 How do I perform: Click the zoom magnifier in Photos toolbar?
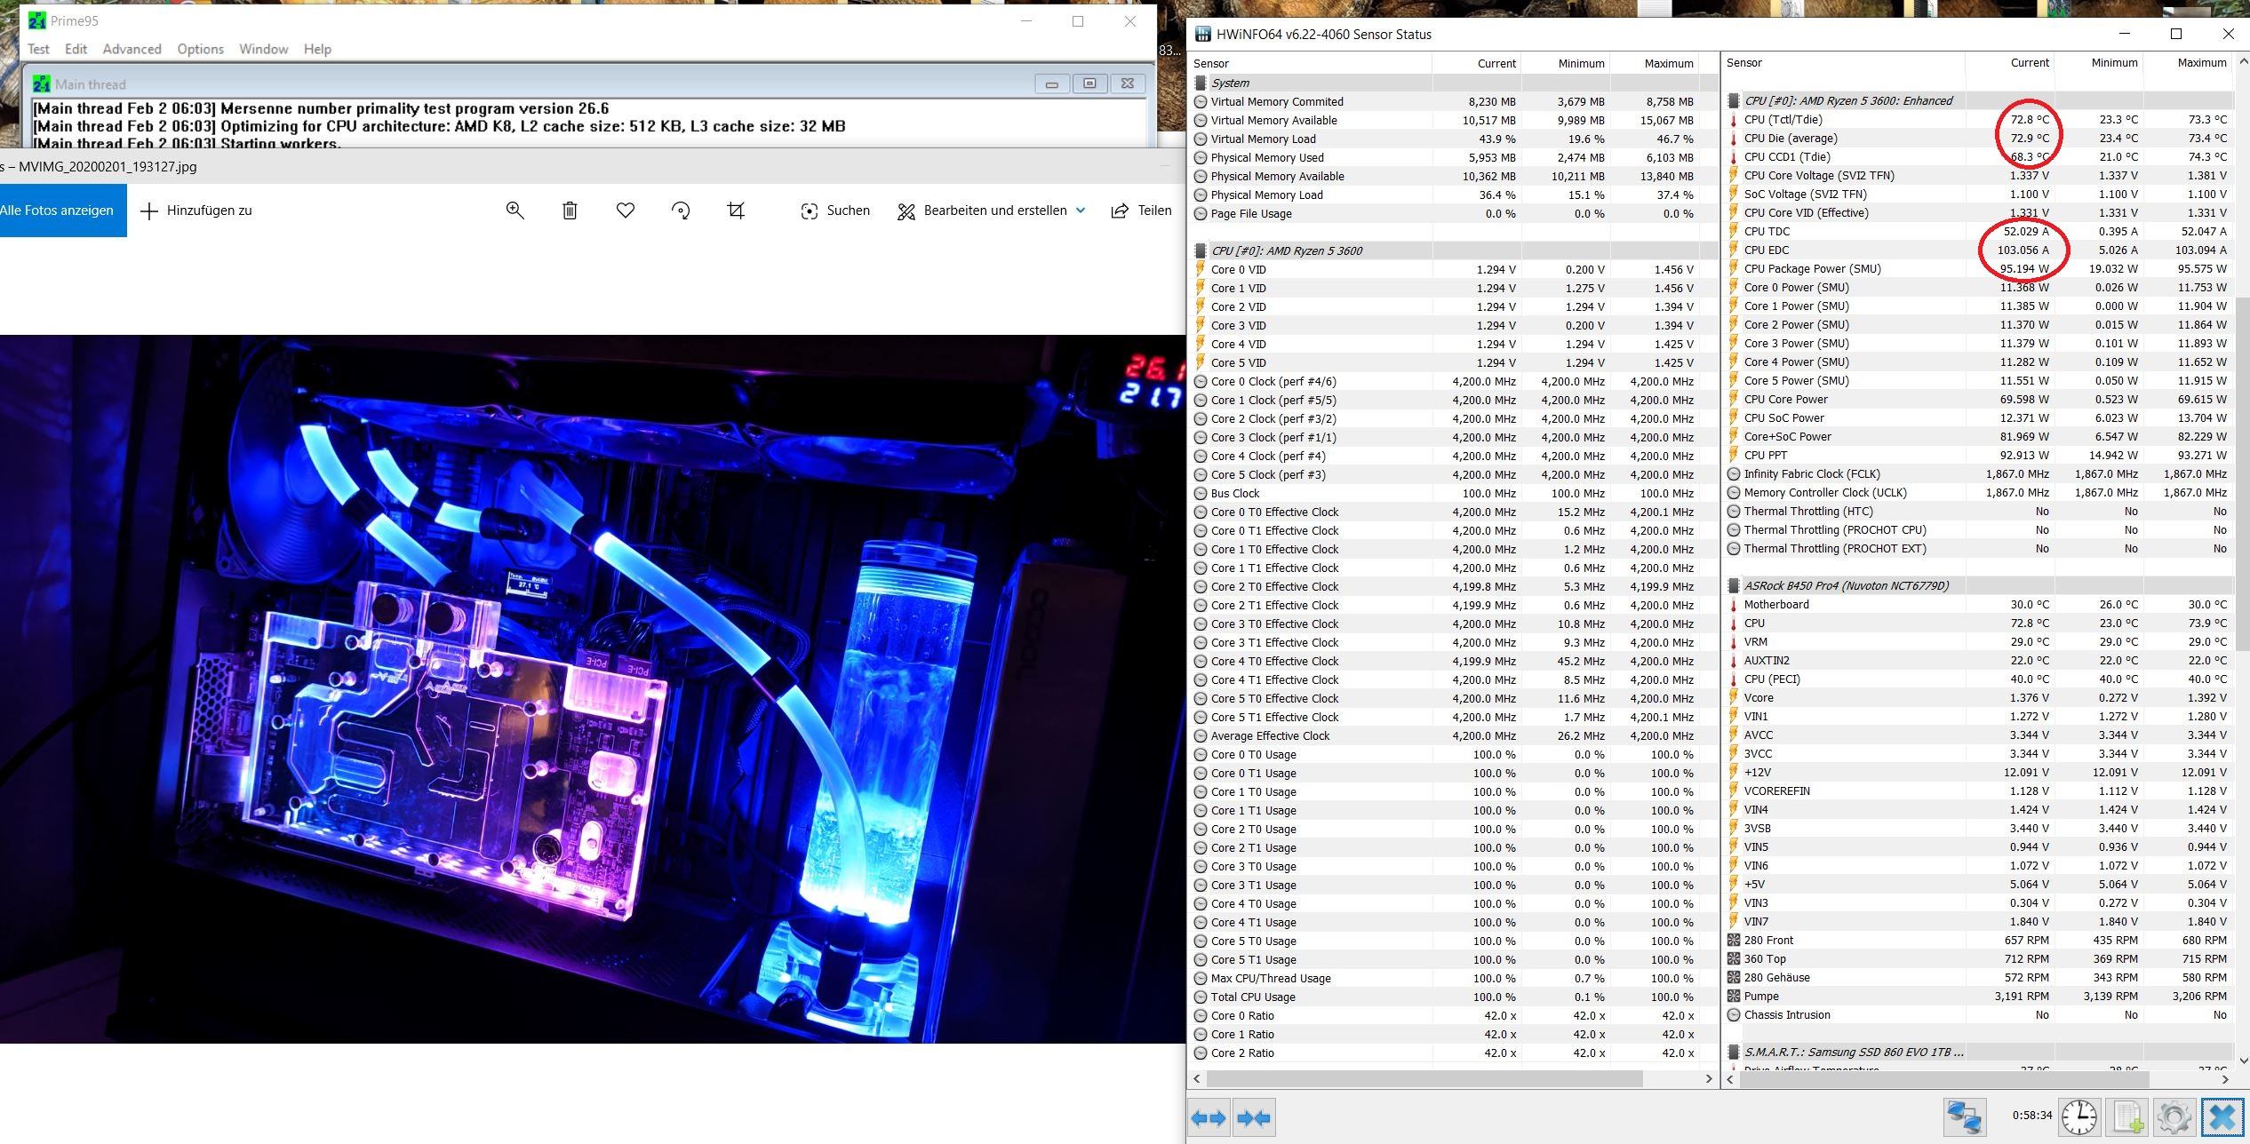[515, 211]
